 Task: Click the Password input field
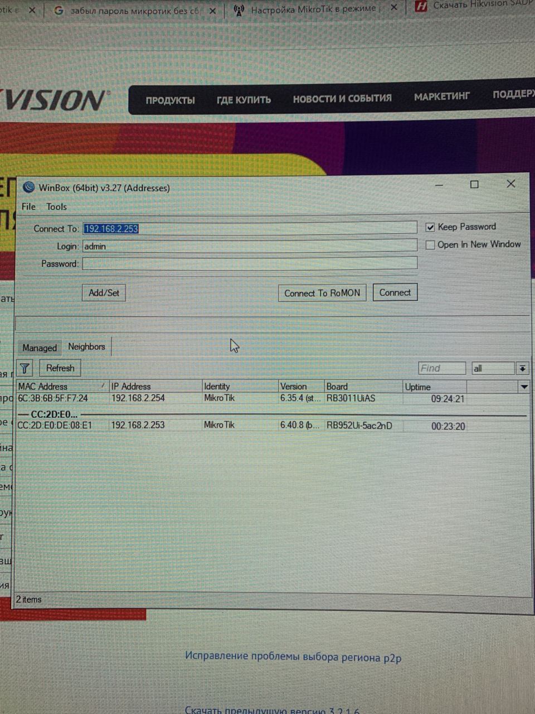(250, 263)
